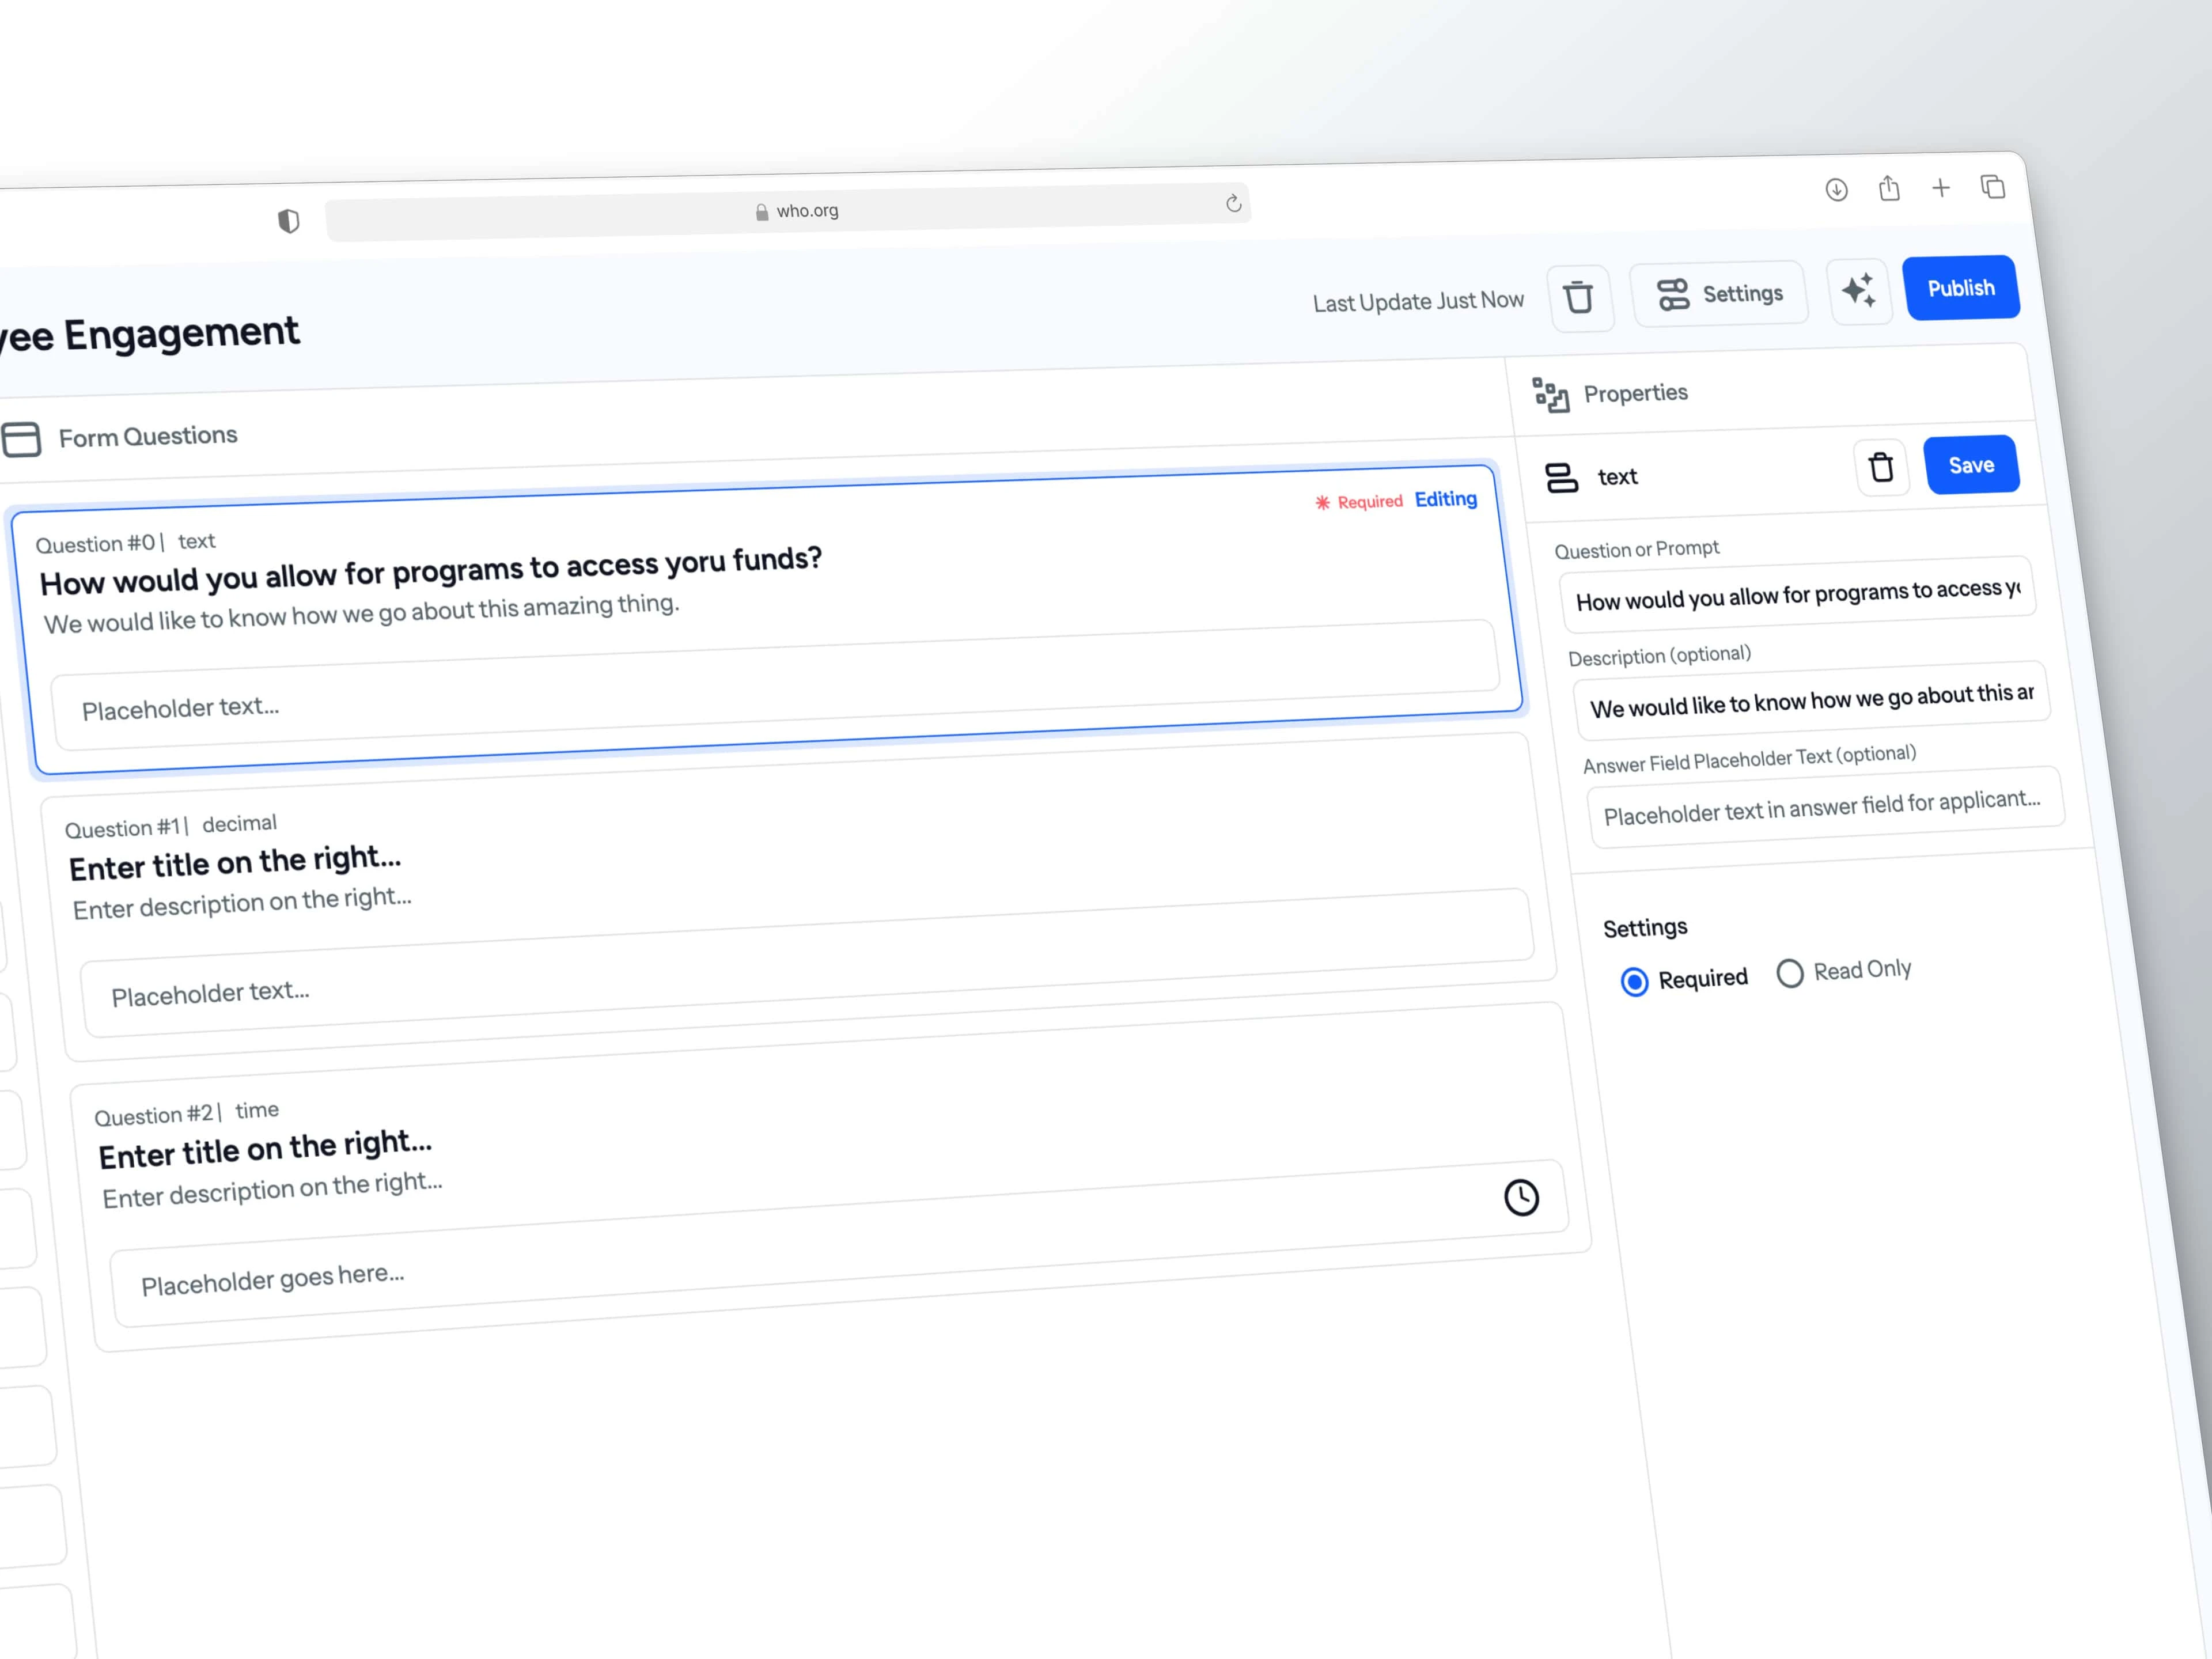The height and width of the screenshot is (1659, 2212).
Task: Click the 'Form Questions' heading
Action: tap(148, 437)
